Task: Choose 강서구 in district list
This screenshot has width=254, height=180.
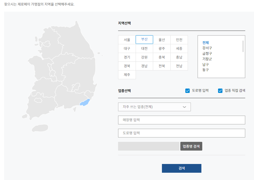Action: (x=207, y=48)
